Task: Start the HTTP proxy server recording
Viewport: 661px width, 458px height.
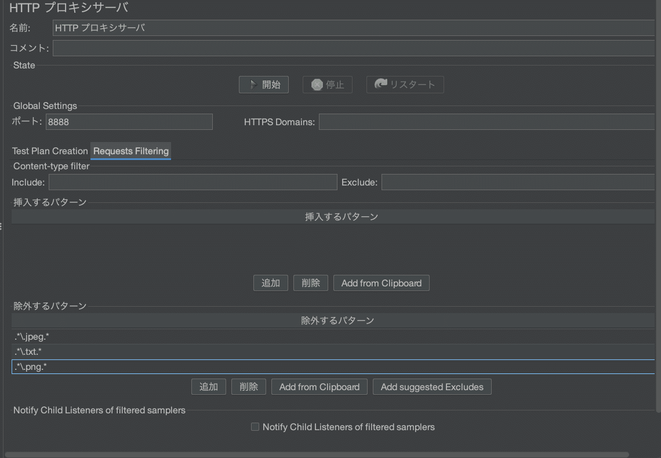Action: tap(264, 84)
